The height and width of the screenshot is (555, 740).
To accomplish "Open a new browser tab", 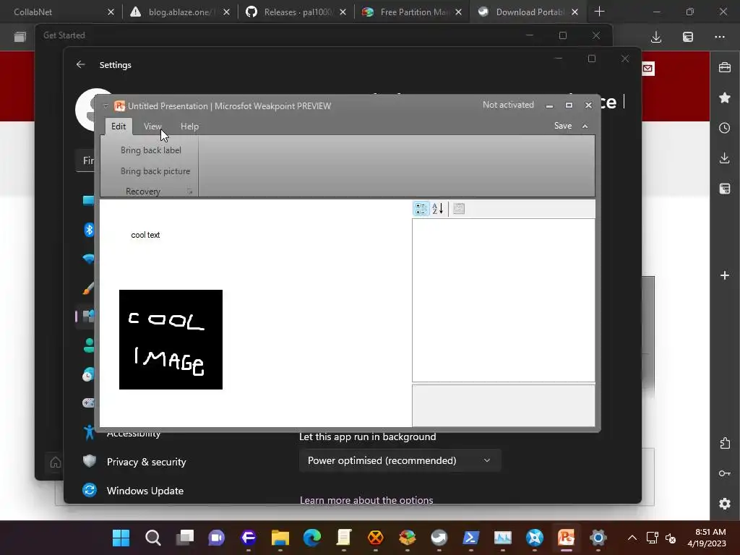I will tap(599, 12).
